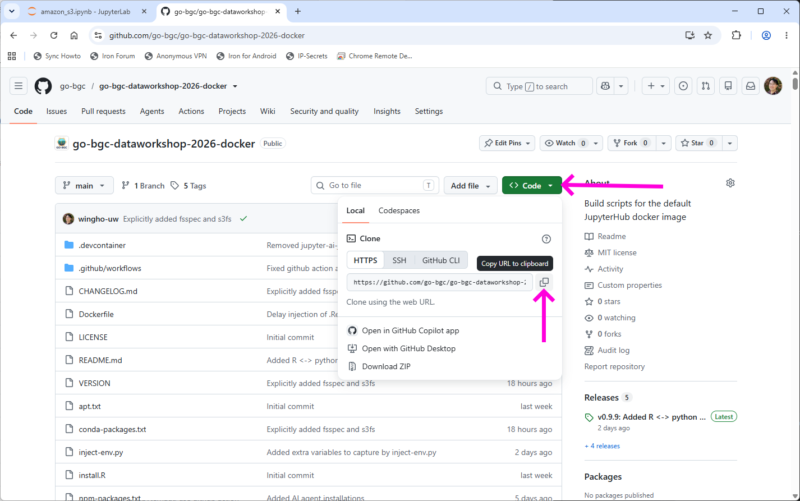Open the clone help question icon

click(x=546, y=239)
